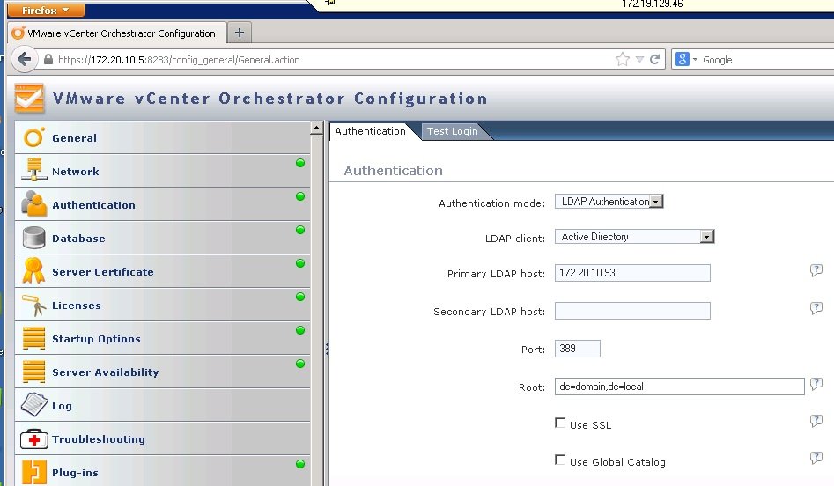Open the Server Availability section
The image size is (834, 486).
click(162, 372)
